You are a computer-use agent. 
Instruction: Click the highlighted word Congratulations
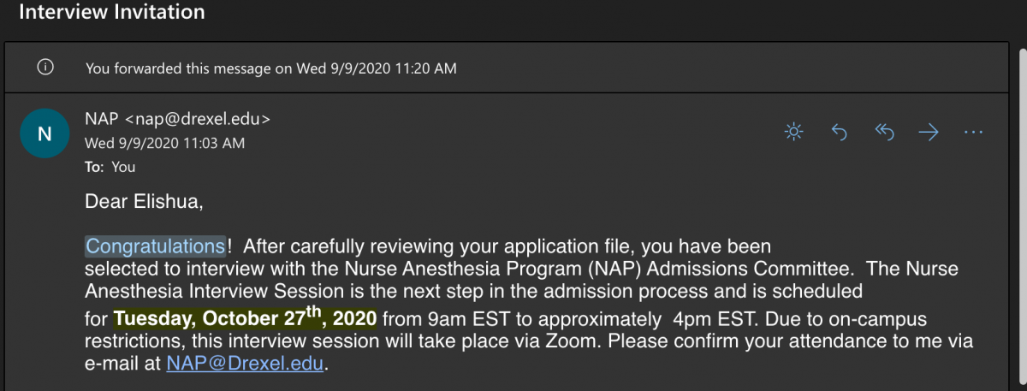(156, 246)
